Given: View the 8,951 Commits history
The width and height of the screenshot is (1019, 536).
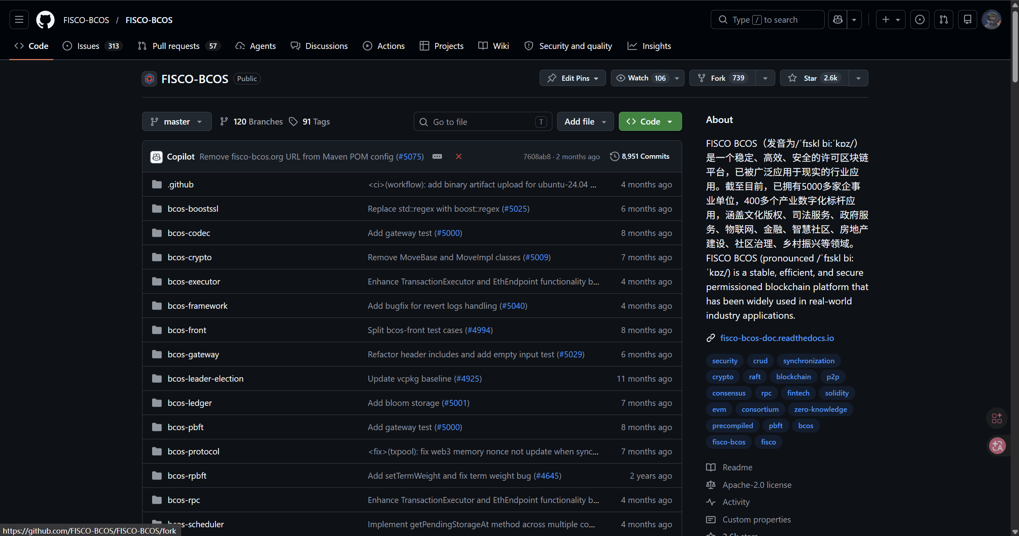Looking at the screenshot, I should click(640, 156).
